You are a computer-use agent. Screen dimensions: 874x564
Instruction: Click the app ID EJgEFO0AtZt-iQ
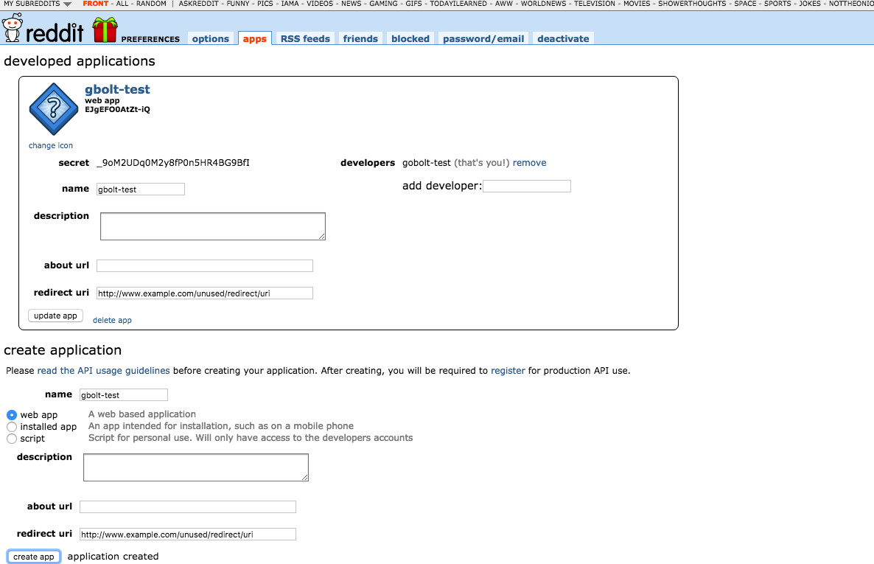tap(118, 109)
